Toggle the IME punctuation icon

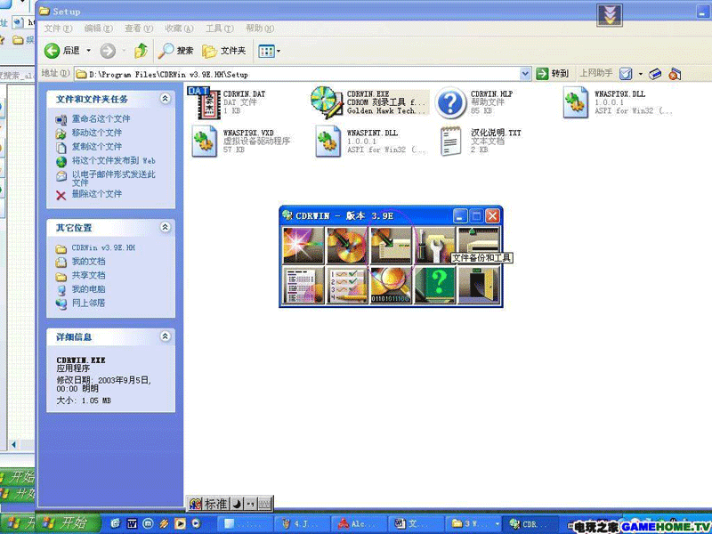pyautogui.click(x=250, y=503)
